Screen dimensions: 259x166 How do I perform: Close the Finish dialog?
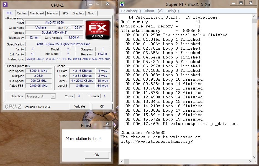pyautogui.click(x=107, y=124)
